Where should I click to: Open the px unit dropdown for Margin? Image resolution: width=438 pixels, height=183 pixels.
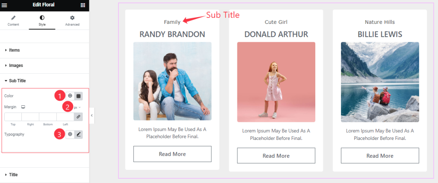pyautogui.click(x=77, y=107)
